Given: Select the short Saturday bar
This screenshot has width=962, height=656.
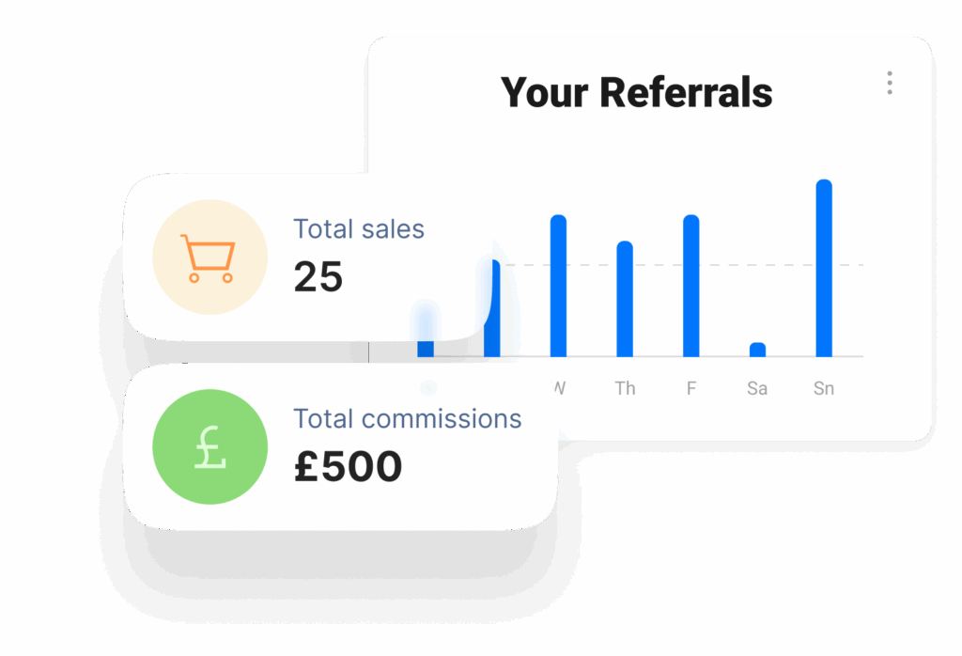Looking at the screenshot, I should (757, 350).
